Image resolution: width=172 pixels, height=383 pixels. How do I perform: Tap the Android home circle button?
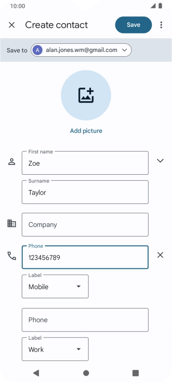86,373
